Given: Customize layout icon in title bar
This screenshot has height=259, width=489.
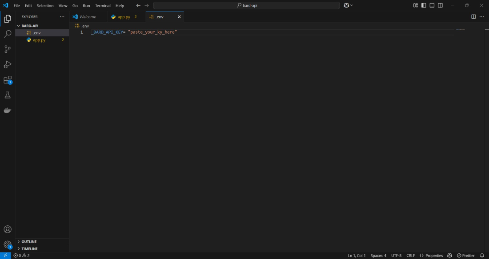Looking at the screenshot, I should 415,5.
